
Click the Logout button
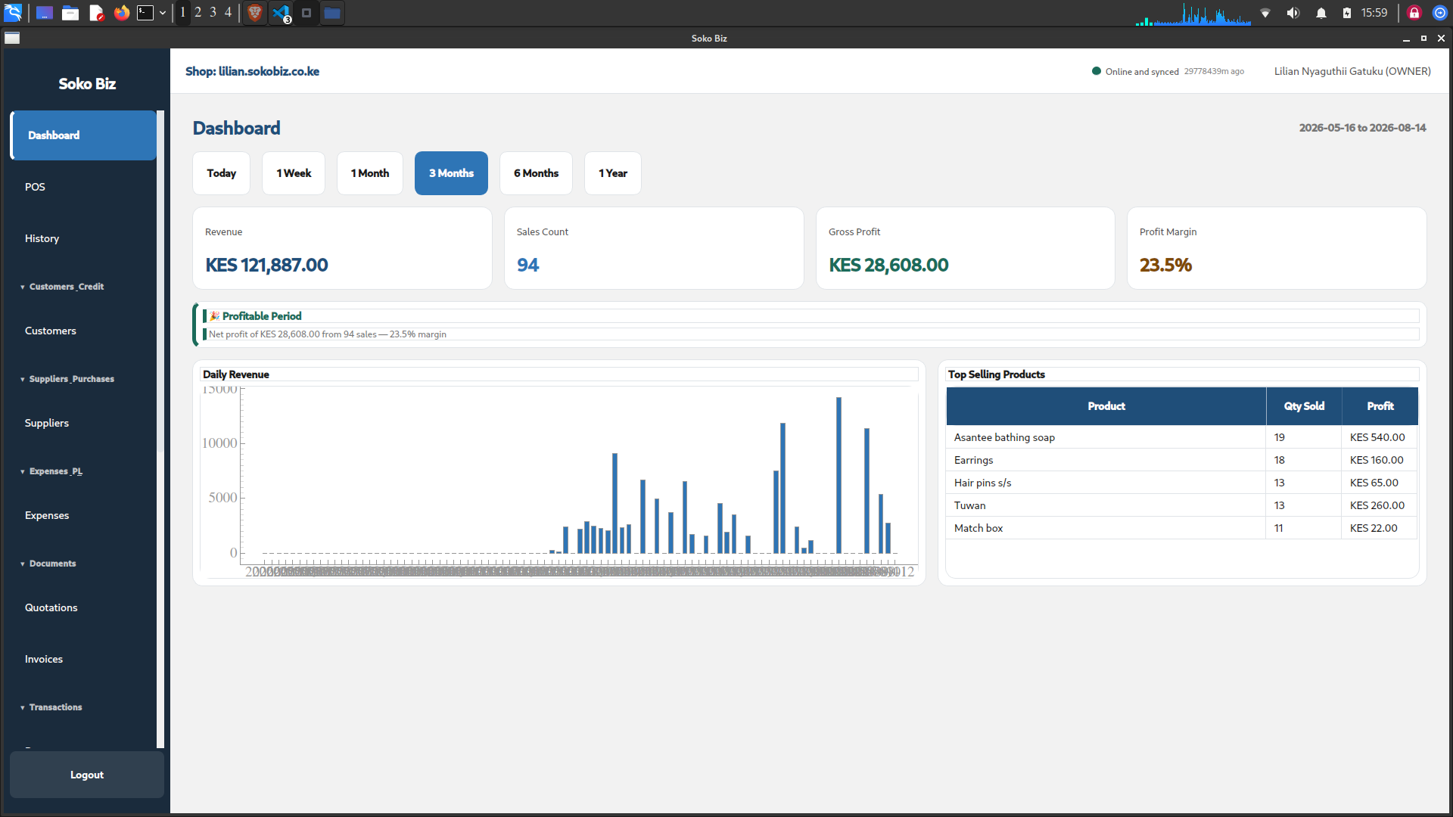coord(87,775)
